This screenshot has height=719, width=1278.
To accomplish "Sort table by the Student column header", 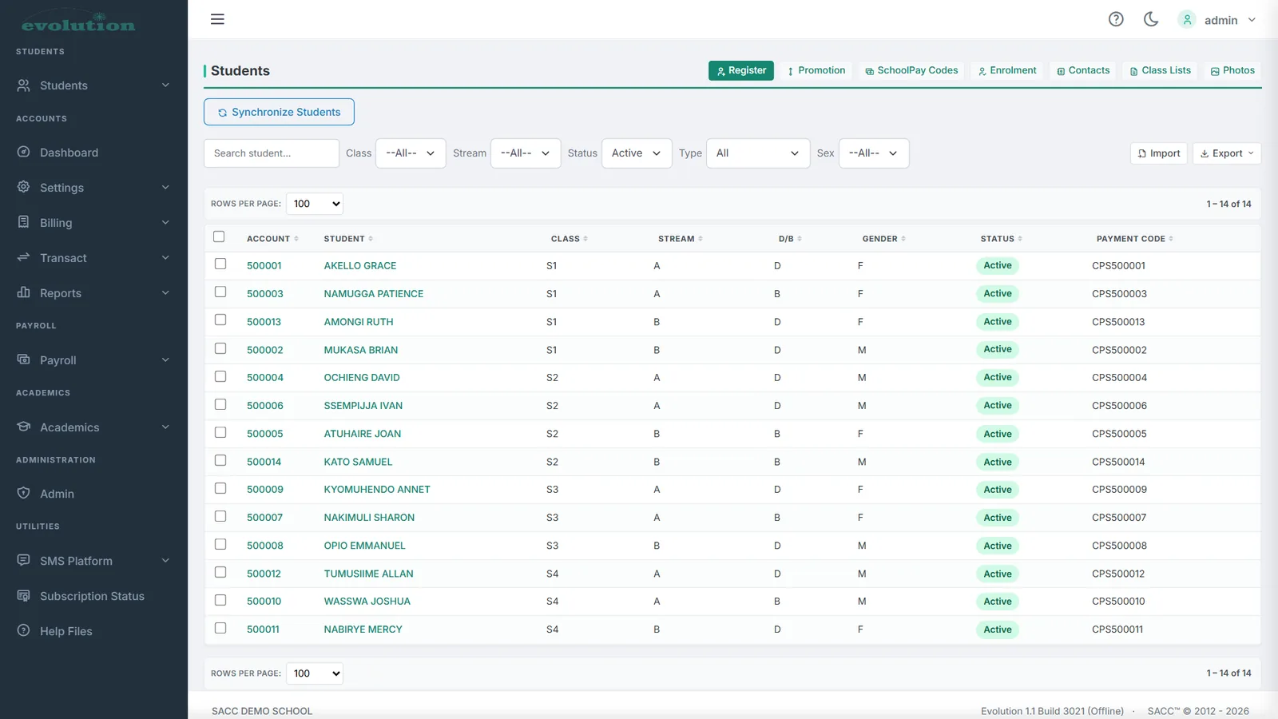I will 348,239.
